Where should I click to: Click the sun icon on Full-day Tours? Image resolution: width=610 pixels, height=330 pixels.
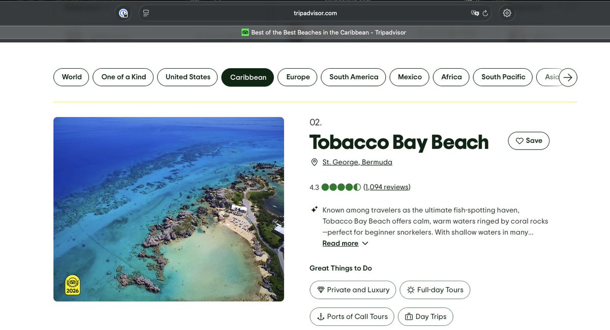point(410,290)
